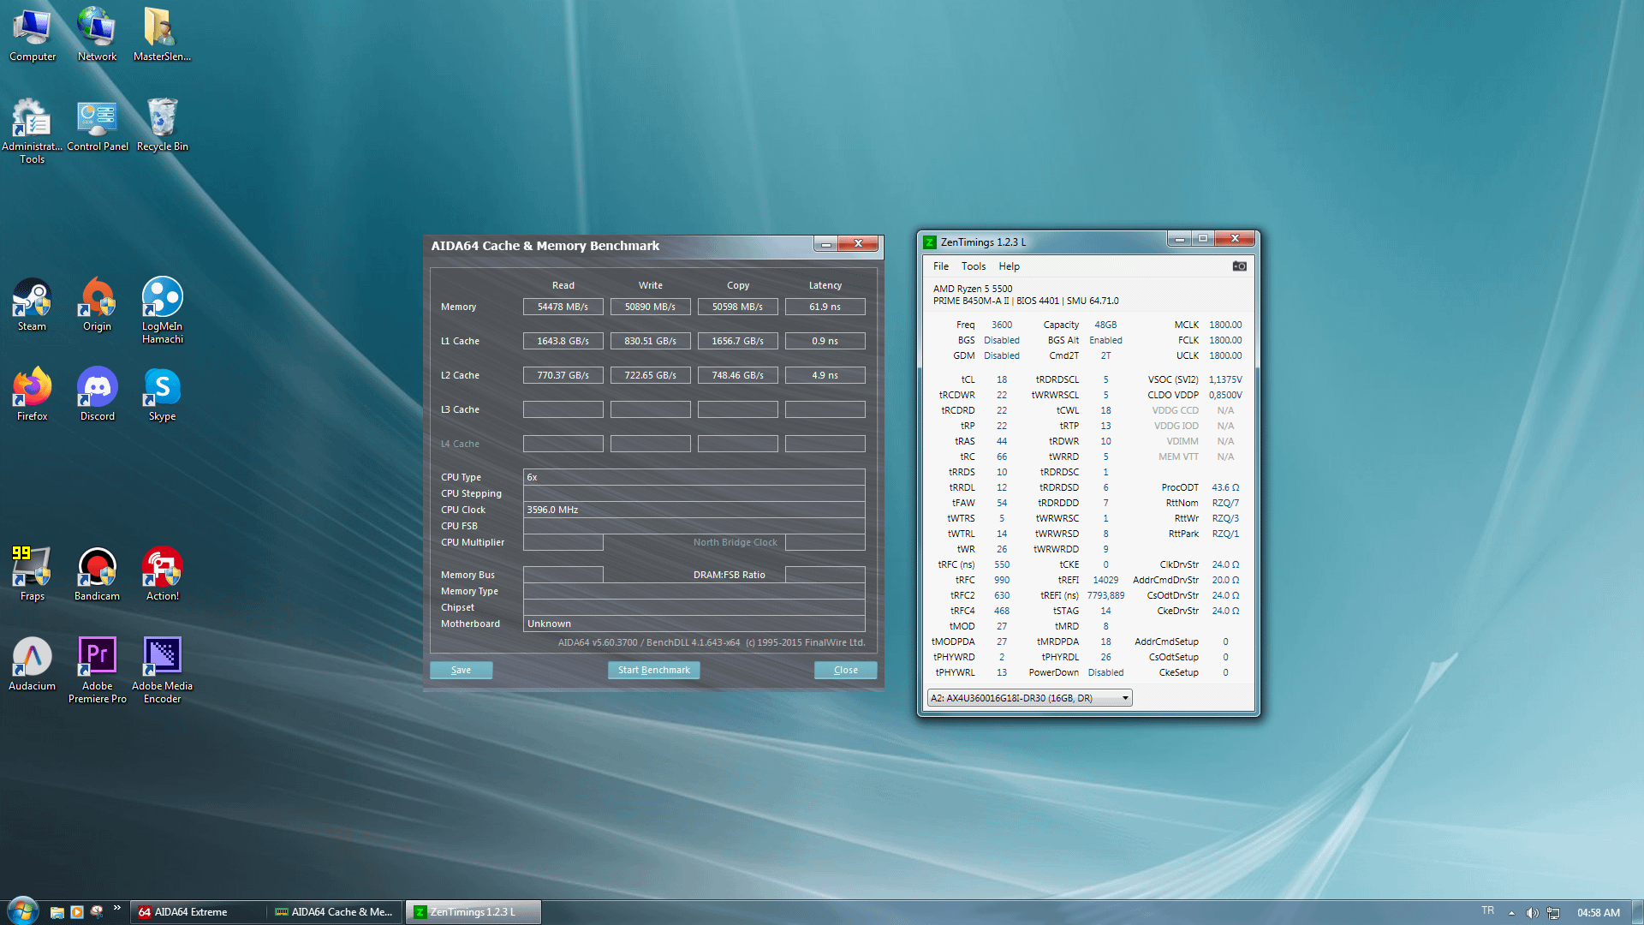Image resolution: width=1644 pixels, height=925 pixels.
Task: Launch LogMeIn Hamachi shortcut
Action: tap(162, 311)
